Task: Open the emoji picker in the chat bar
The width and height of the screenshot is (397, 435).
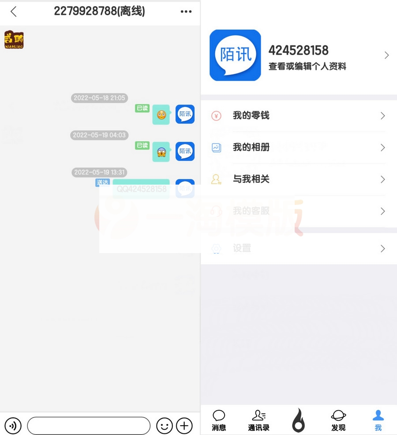Action: click(164, 425)
